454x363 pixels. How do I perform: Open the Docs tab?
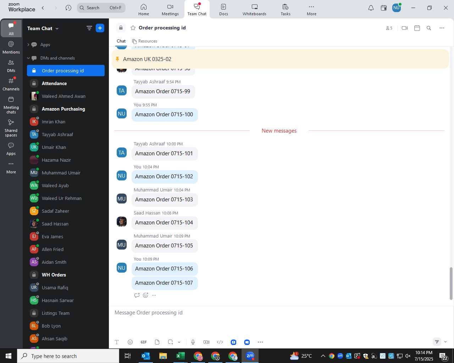[x=223, y=10]
